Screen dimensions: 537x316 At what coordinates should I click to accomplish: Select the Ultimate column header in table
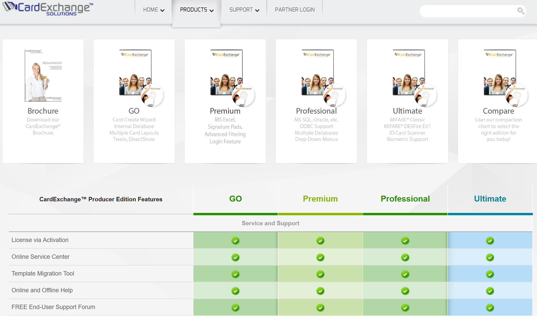pyautogui.click(x=490, y=199)
